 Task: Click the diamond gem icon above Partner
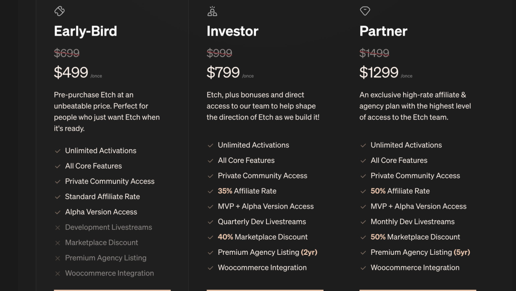tap(365, 11)
